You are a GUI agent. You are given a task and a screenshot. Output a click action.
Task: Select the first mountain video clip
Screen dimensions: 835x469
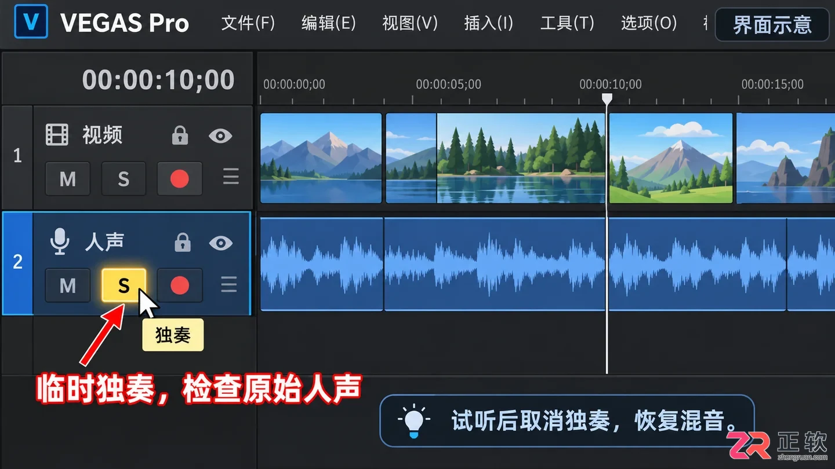tap(321, 158)
